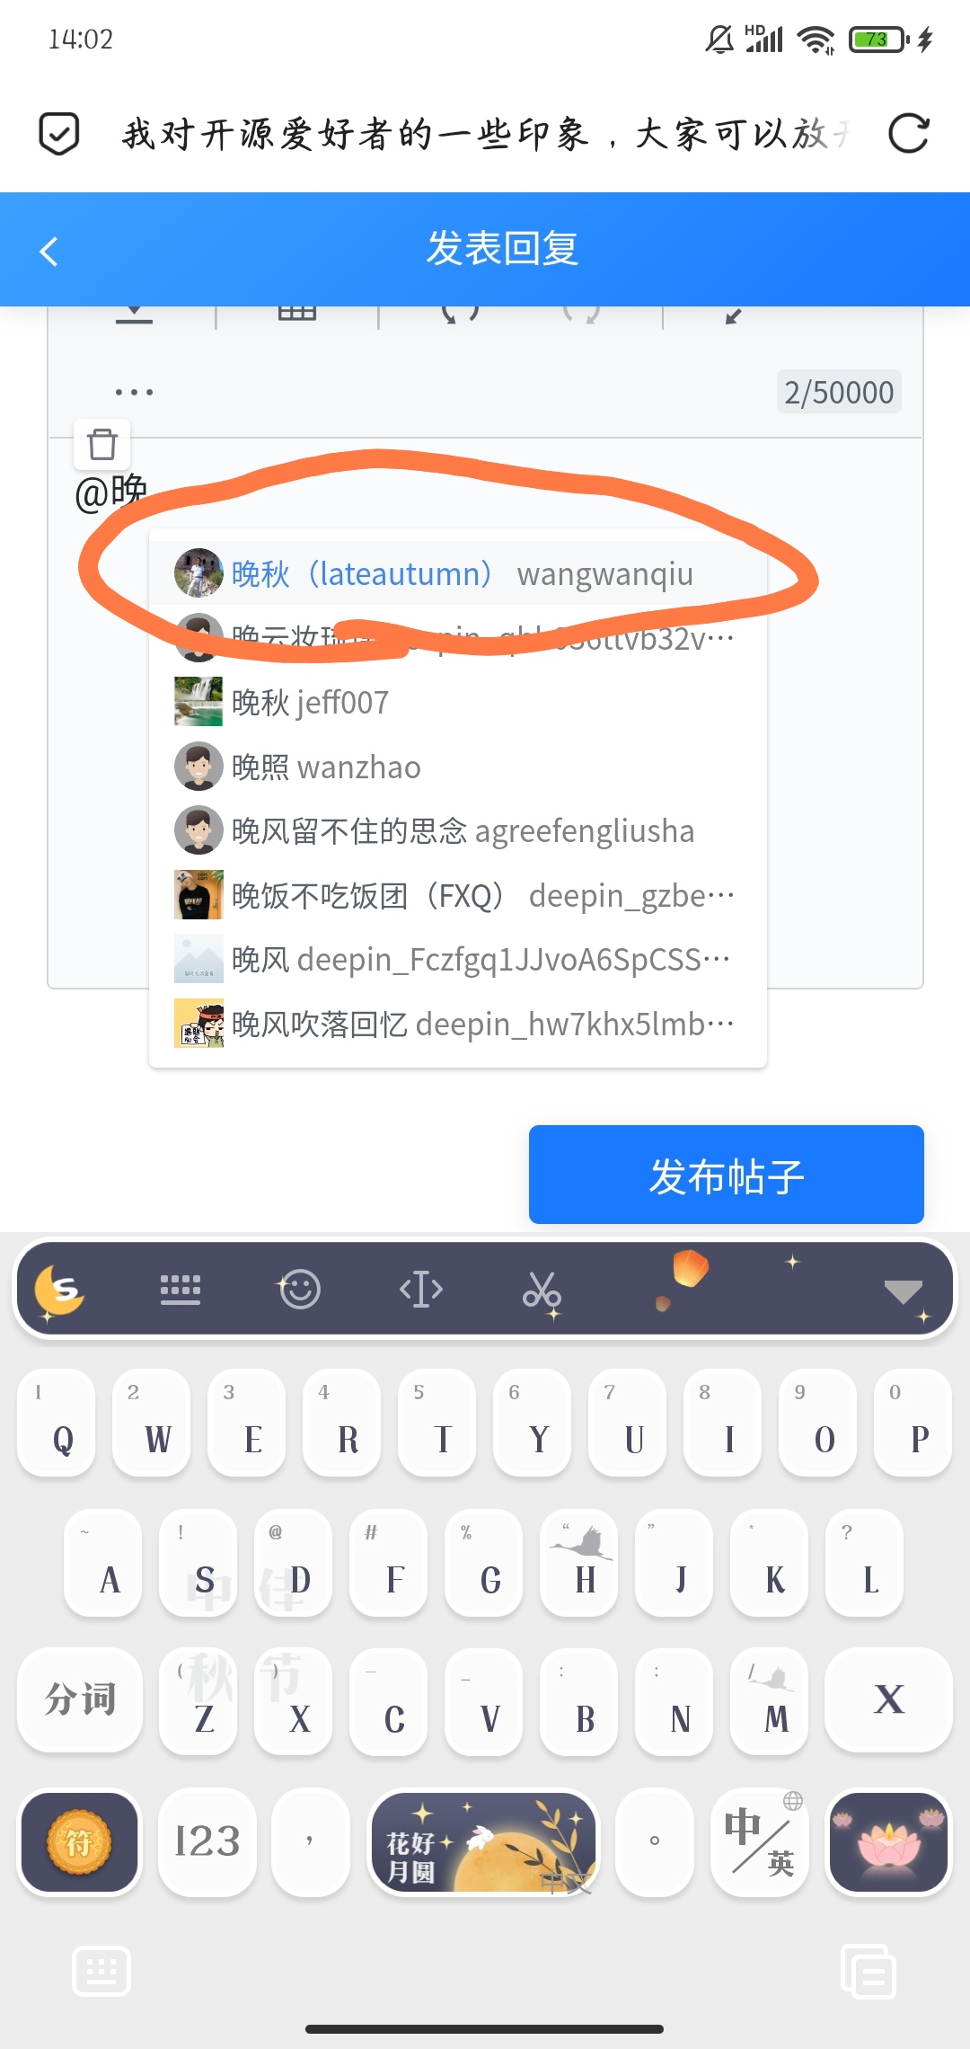Tap the 发布帖子 publish button
Viewport: 970px width, 2049px height.
pyautogui.click(x=727, y=1175)
